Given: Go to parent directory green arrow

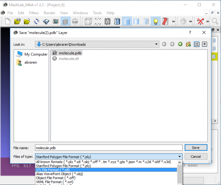Looking at the screenshot, I should (180, 44).
